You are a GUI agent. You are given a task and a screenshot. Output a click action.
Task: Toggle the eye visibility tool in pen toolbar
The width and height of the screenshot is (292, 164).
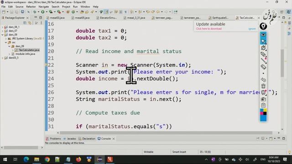[x=263, y=35]
